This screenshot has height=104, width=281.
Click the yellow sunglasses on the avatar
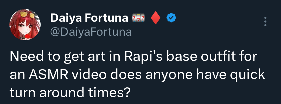pyautogui.click(x=27, y=15)
